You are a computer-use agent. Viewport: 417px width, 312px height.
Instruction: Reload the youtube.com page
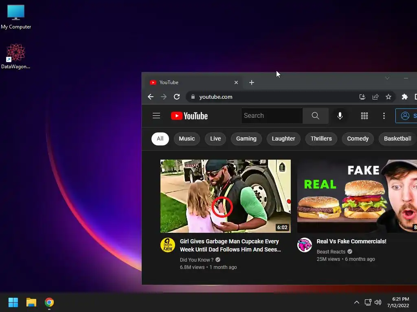[177, 97]
